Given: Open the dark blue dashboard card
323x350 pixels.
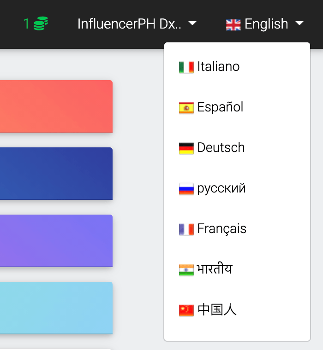Looking at the screenshot, I should (x=56, y=174).
